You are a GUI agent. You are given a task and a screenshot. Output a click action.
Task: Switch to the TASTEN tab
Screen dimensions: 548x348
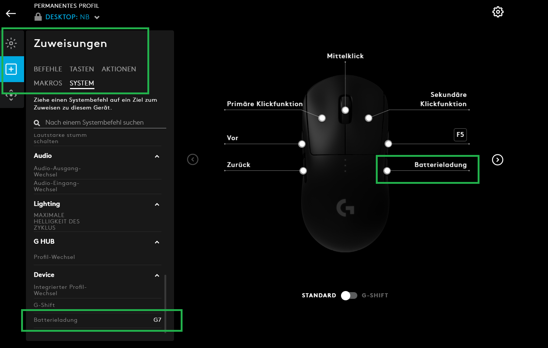click(82, 69)
